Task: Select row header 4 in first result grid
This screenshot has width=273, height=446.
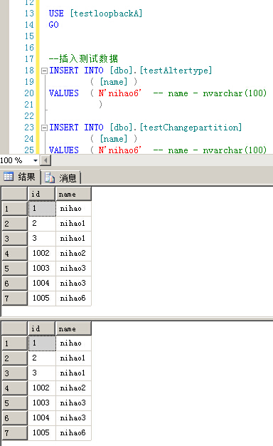Action: point(14,253)
